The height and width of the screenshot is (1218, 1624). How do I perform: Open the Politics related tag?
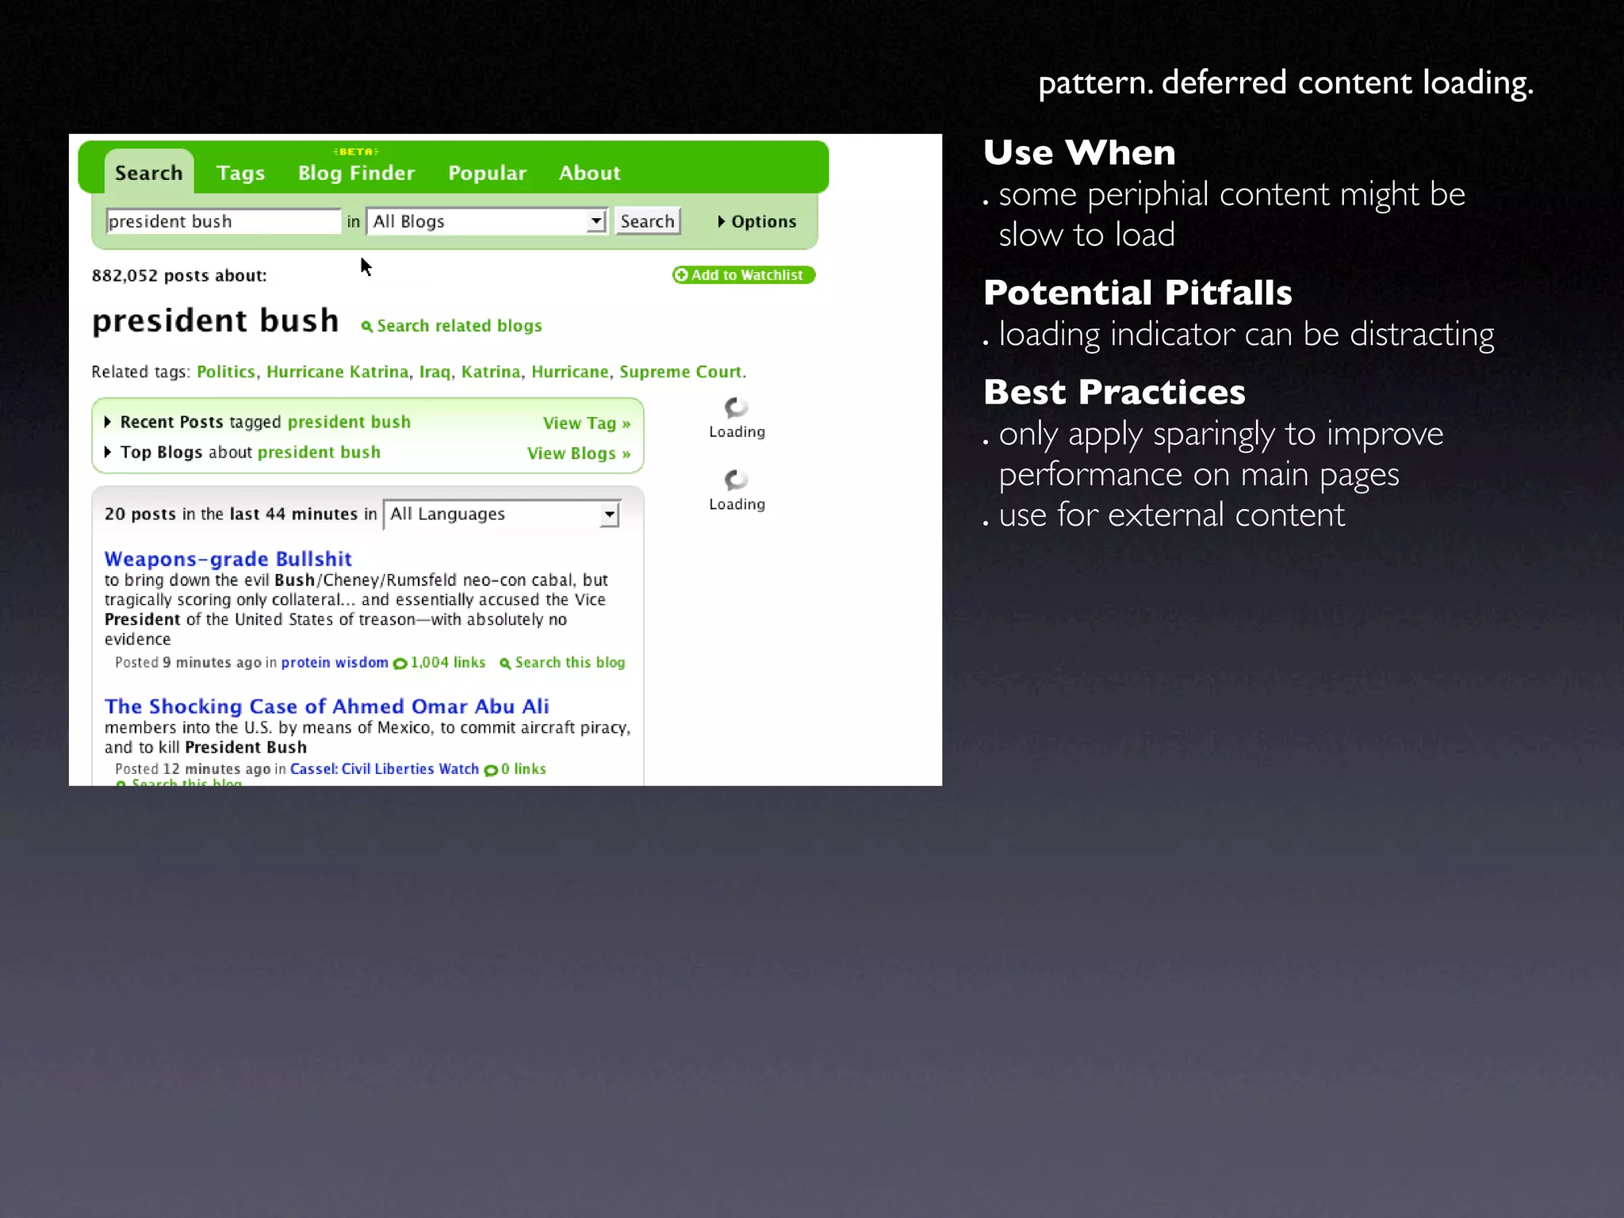pos(226,372)
